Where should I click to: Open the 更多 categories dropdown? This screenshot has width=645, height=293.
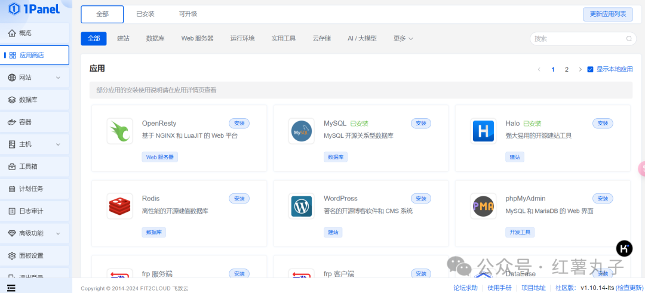point(403,38)
